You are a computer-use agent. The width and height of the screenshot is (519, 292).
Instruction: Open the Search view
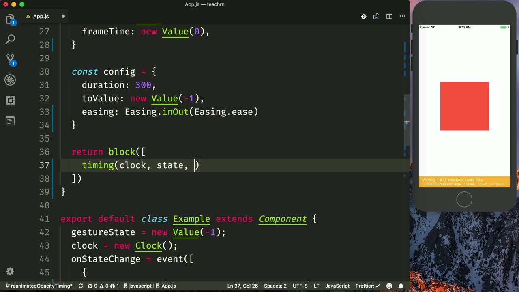point(10,39)
